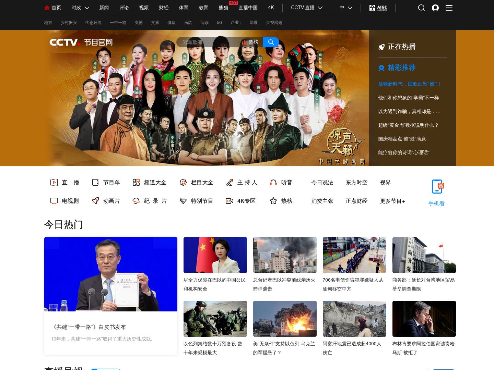Open the 一带一路白皮书发布 featured thumbnail

(111, 274)
